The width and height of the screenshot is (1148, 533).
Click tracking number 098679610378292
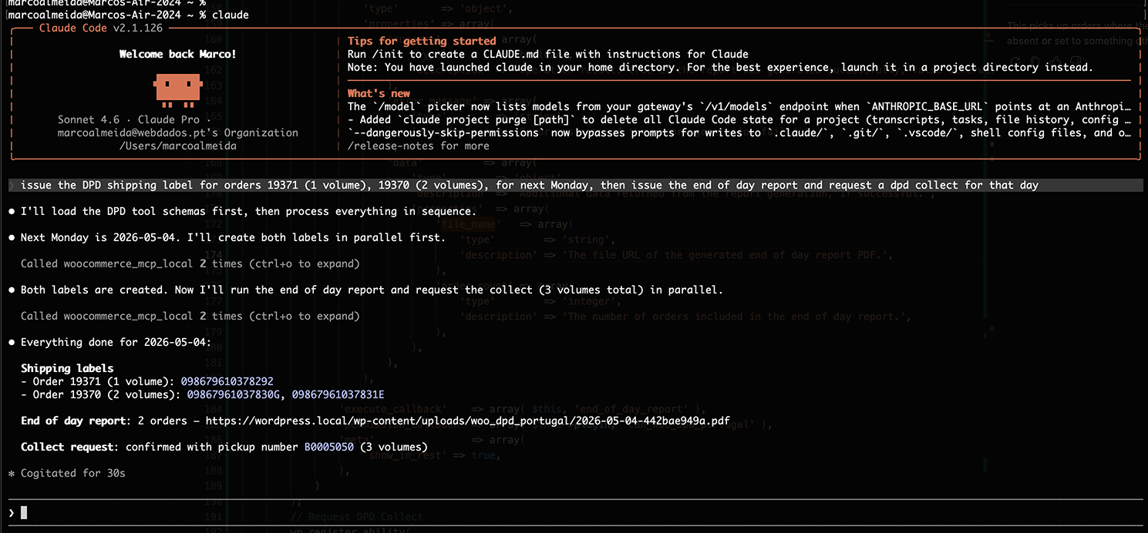[x=227, y=381]
